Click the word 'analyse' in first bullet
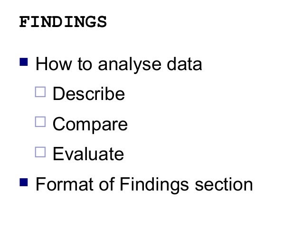Viewport: 303px width, 227px height. click(127, 65)
